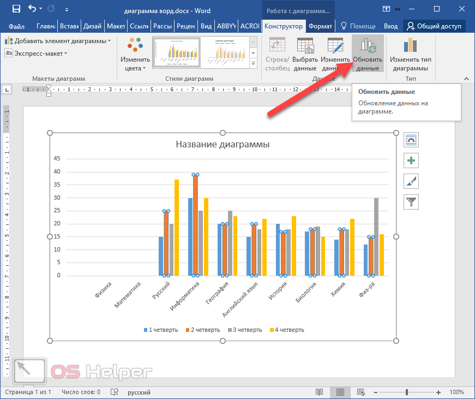Click the Вход (Sign in) link
Screen dimensions: 475x399
click(390, 26)
